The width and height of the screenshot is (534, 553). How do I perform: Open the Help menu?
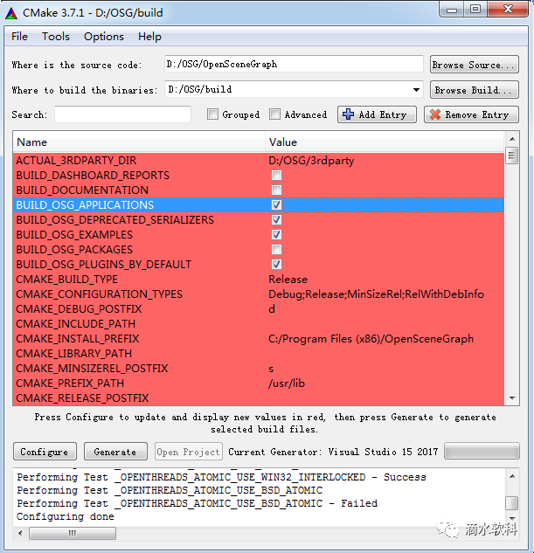point(149,37)
